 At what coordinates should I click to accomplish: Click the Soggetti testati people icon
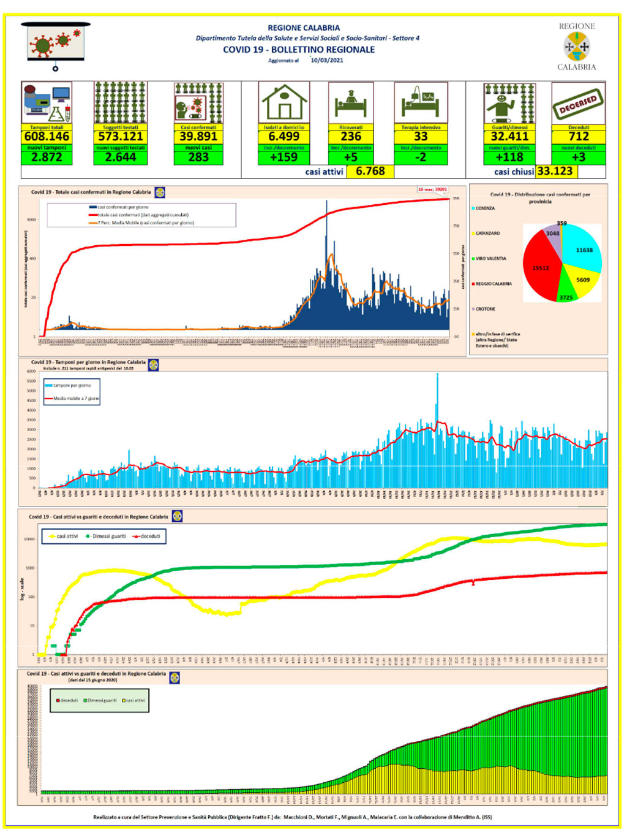point(121,103)
